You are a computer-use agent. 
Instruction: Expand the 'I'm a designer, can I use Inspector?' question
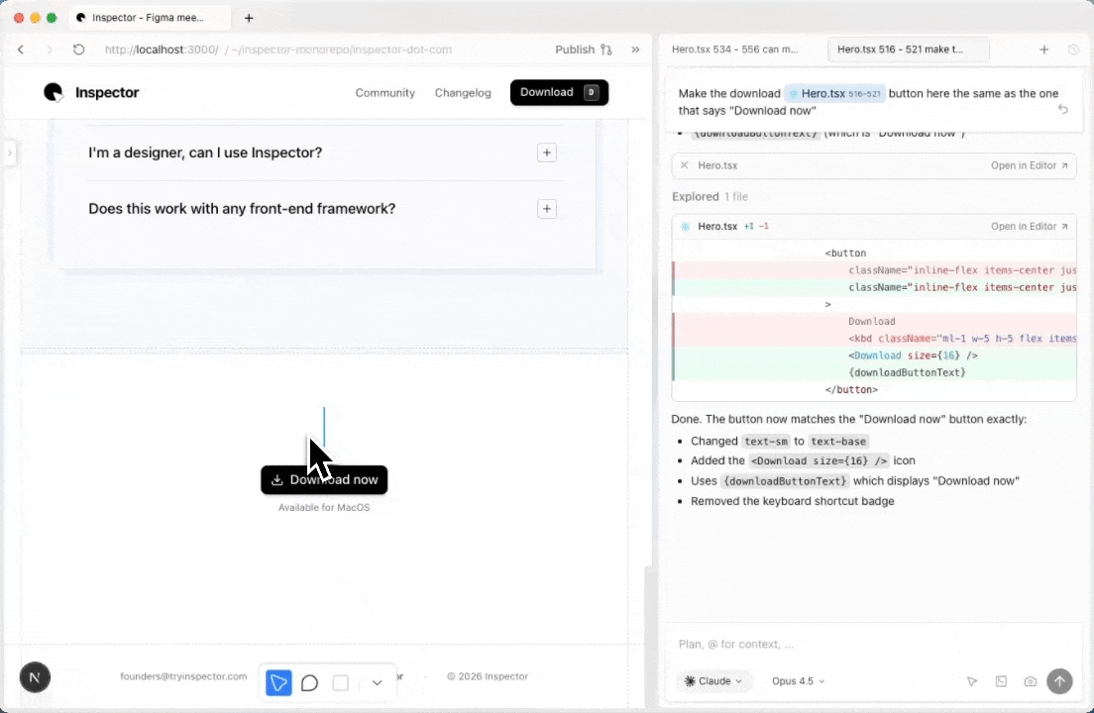(x=546, y=153)
